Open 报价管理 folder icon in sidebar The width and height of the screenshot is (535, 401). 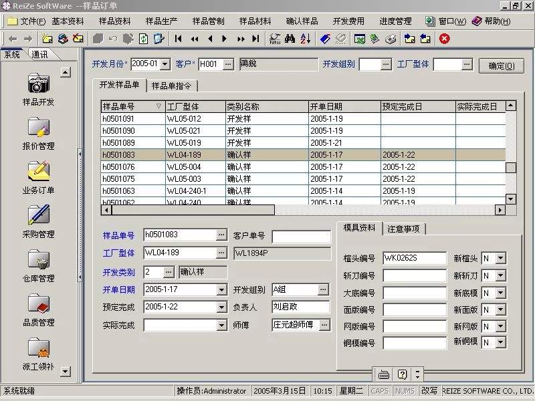coord(38,127)
